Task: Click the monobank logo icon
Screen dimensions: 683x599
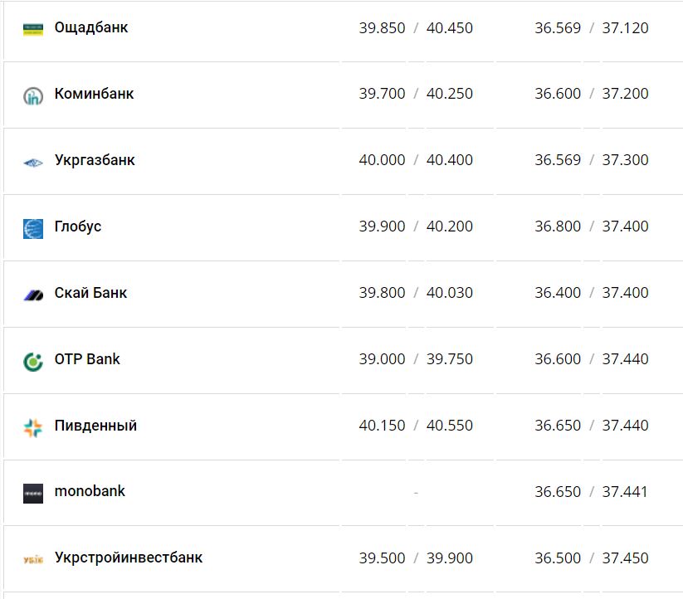Action: (x=33, y=493)
